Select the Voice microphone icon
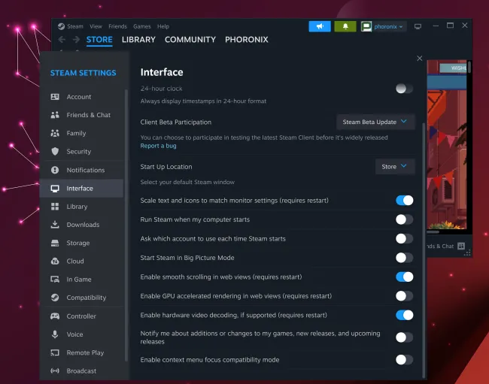This screenshot has height=384, width=489. [55, 334]
